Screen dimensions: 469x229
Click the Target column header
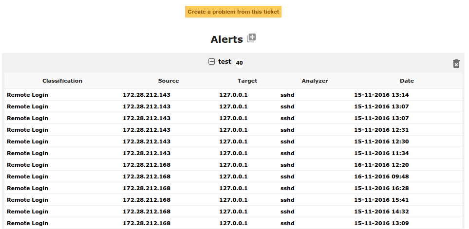click(247, 81)
